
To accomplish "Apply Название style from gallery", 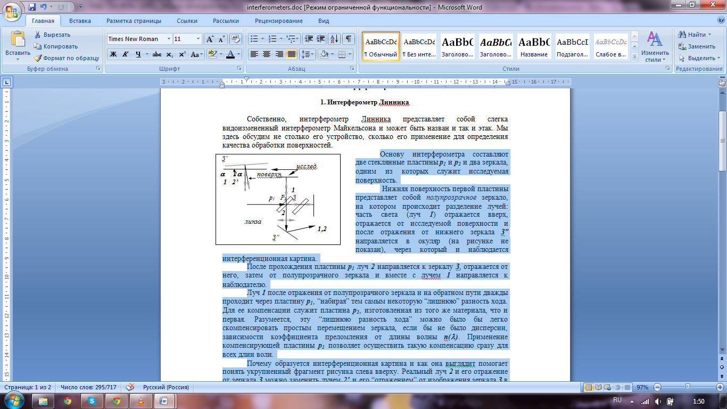I will pos(534,46).
